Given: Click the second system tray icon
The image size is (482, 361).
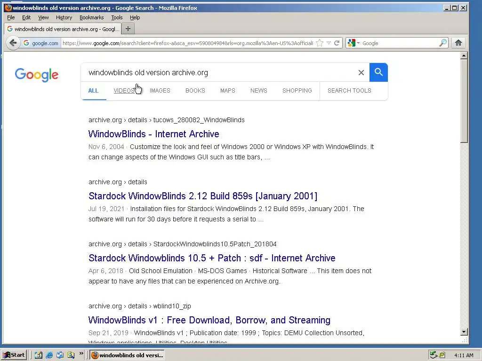Looking at the screenshot, I should tap(442, 355).
